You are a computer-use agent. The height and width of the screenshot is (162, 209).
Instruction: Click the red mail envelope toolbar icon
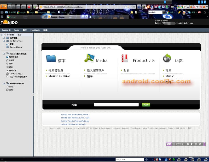pos(199,12)
